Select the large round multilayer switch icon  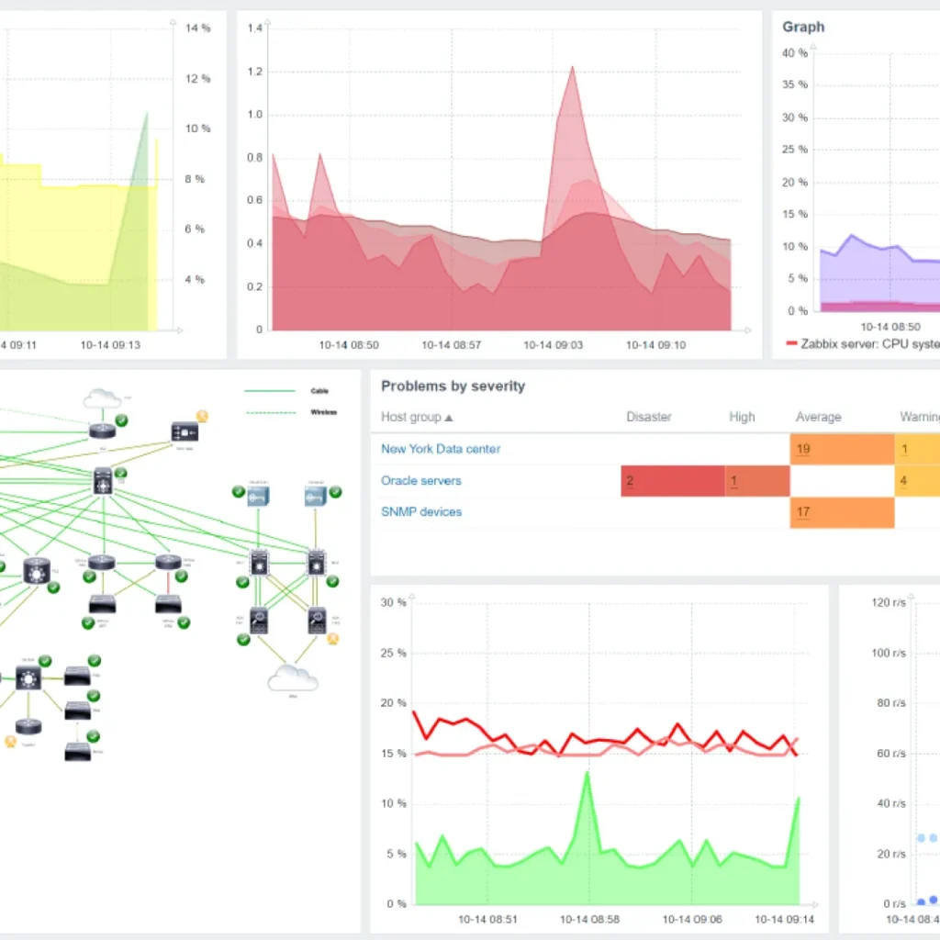(36, 571)
